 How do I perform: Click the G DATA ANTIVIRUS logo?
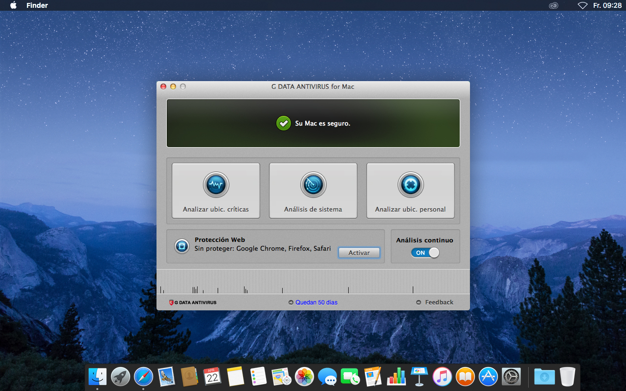click(x=193, y=303)
